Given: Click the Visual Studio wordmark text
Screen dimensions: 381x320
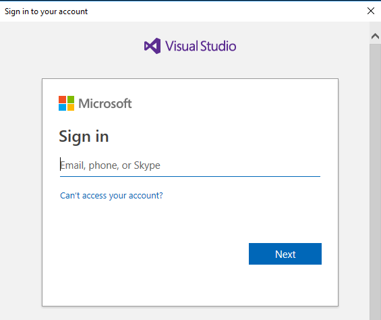Looking at the screenshot, I should [x=200, y=46].
